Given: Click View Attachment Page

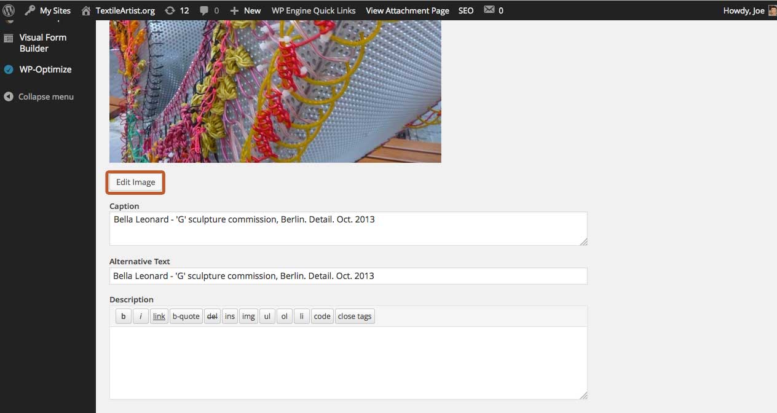Looking at the screenshot, I should 408,10.
